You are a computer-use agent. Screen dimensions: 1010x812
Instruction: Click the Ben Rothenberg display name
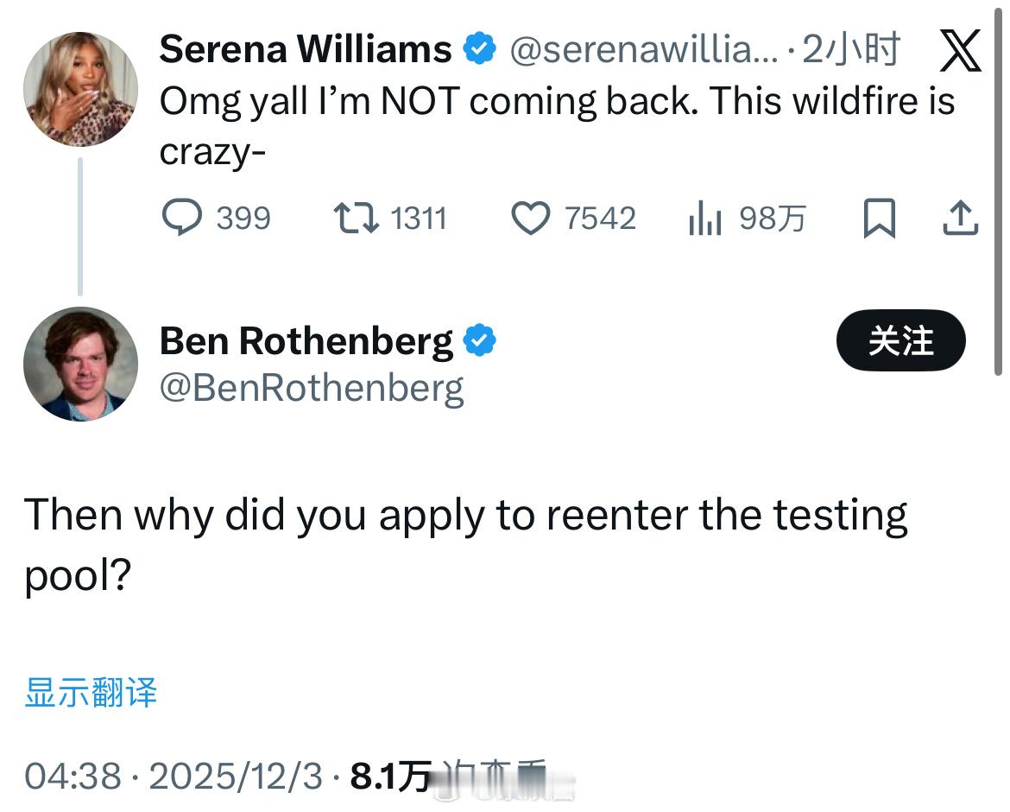coord(306,341)
